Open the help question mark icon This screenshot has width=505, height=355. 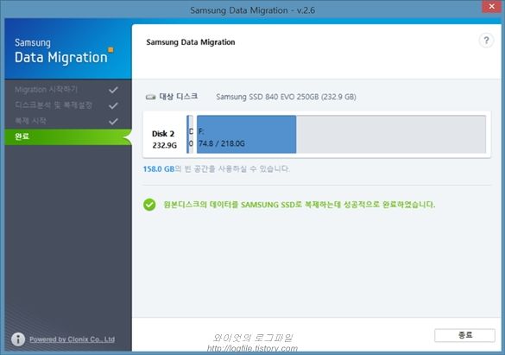(x=486, y=41)
